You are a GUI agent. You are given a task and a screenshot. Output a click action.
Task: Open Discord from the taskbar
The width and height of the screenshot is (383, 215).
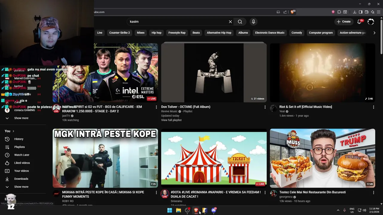(214, 210)
